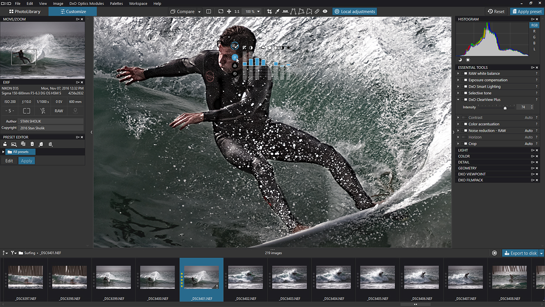Select the Horizon leveling tool

point(285,11)
